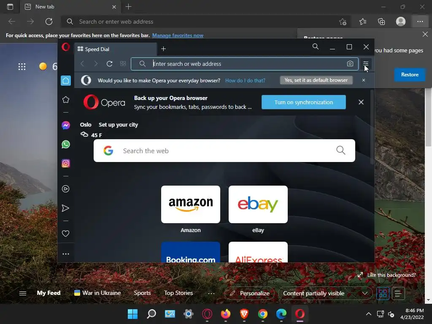Expand the Content partially visible dropdown
The width and height of the screenshot is (432, 324).
[x=325, y=293]
